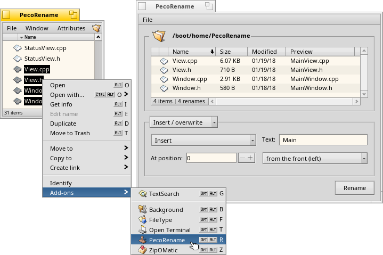Launch PecoRename from the Add-ons submenu
Viewport: 383px width, 255px height.
point(178,240)
